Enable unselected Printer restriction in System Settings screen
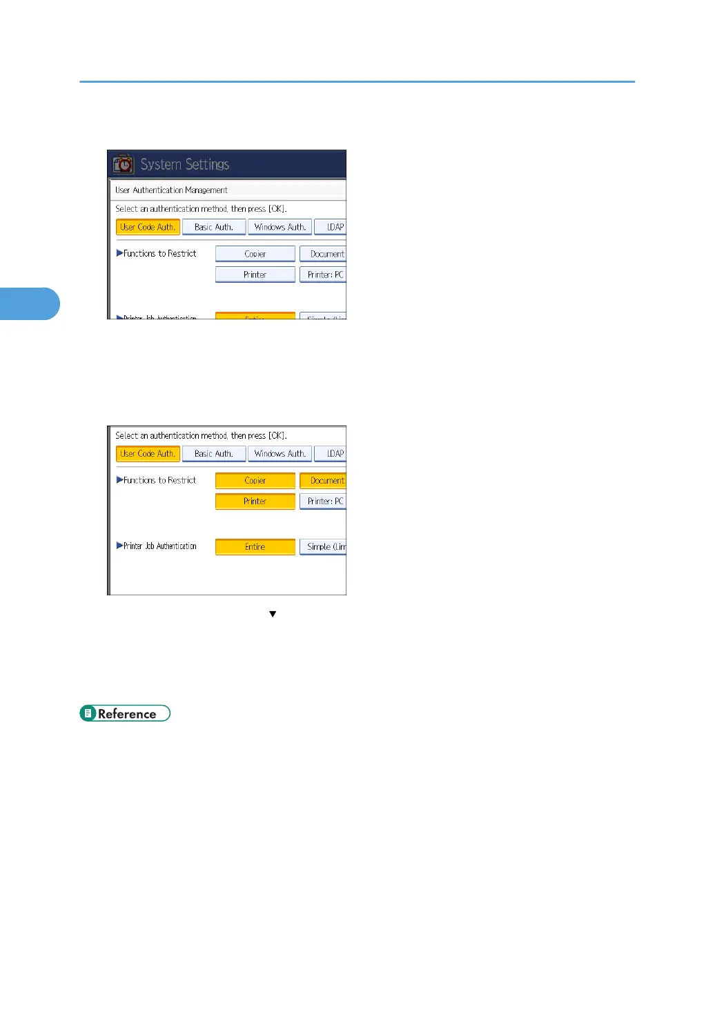The image size is (715, 1014). click(x=255, y=275)
